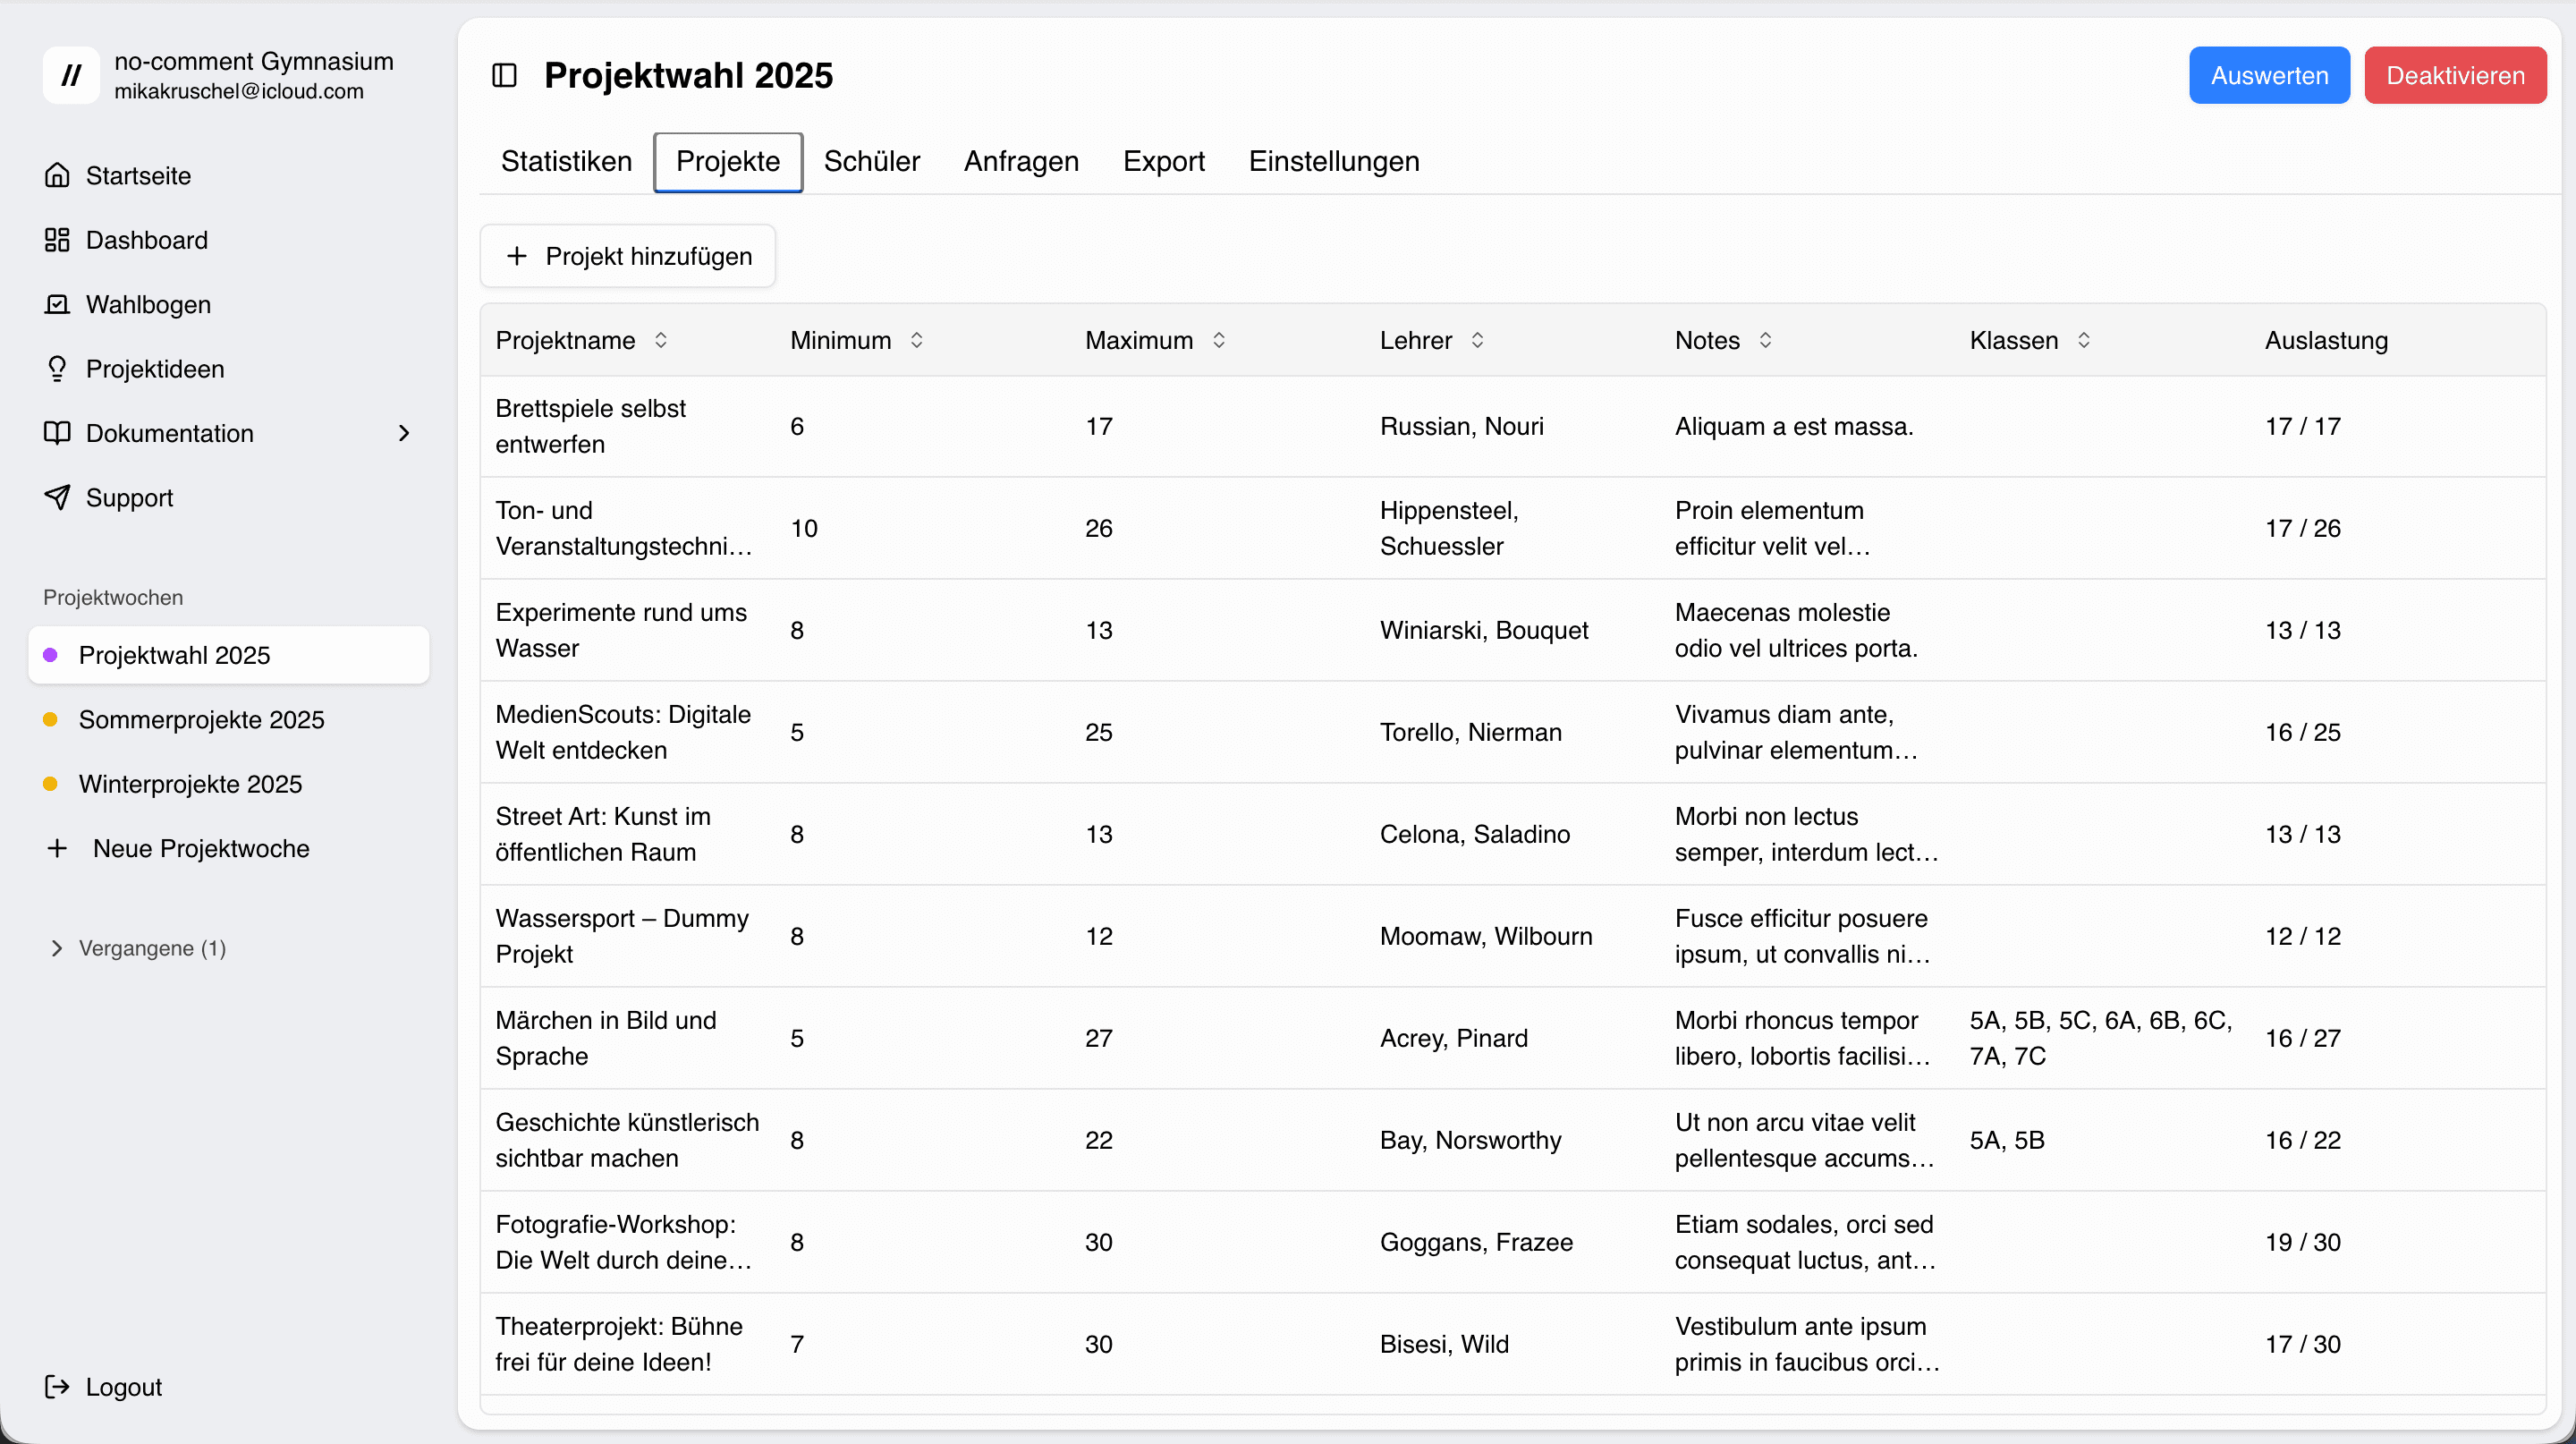The image size is (2576, 1444).
Task: Click the plus icon in Projekt hinzufügen
Action: [516, 256]
